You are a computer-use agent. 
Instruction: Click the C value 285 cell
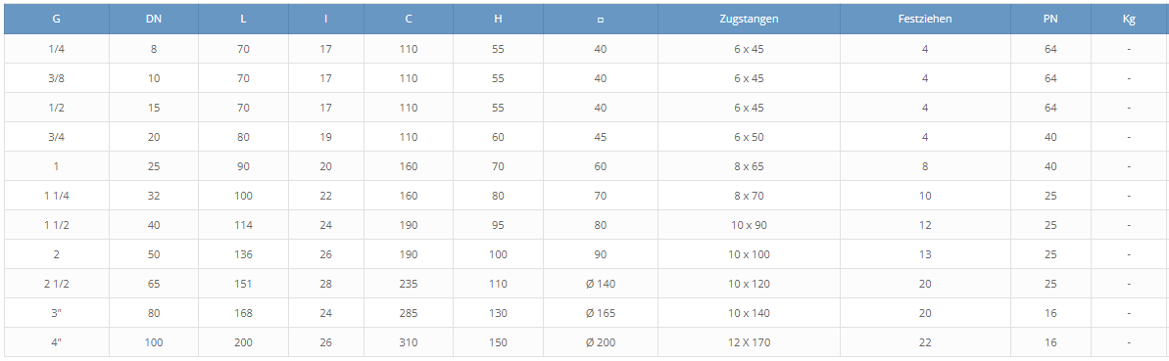click(x=409, y=313)
